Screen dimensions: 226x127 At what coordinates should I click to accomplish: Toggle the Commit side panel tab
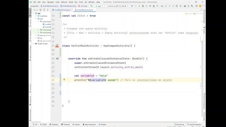point(30,23)
